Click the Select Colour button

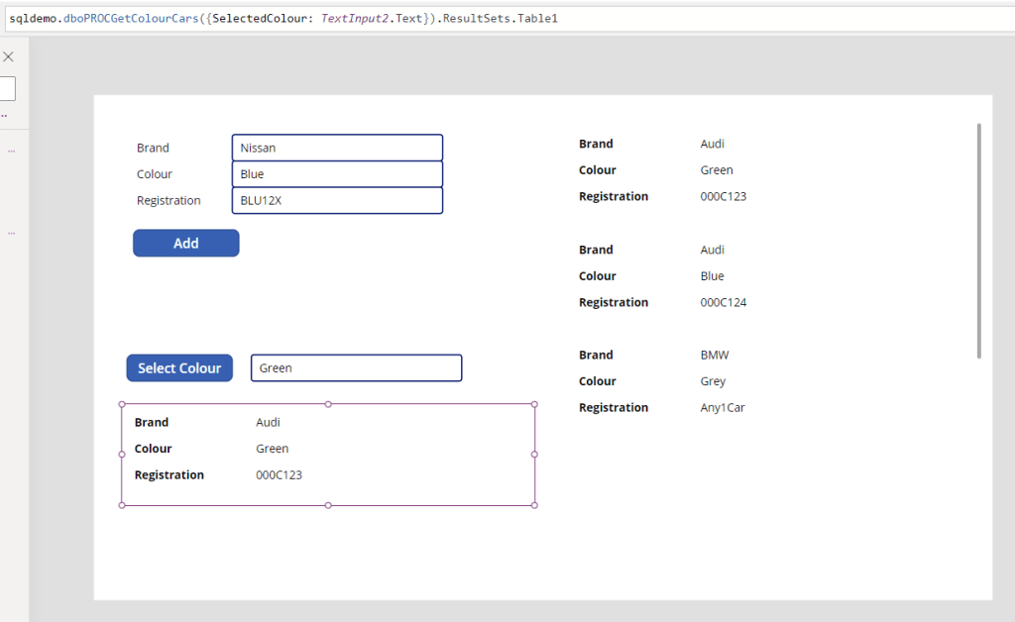click(179, 367)
